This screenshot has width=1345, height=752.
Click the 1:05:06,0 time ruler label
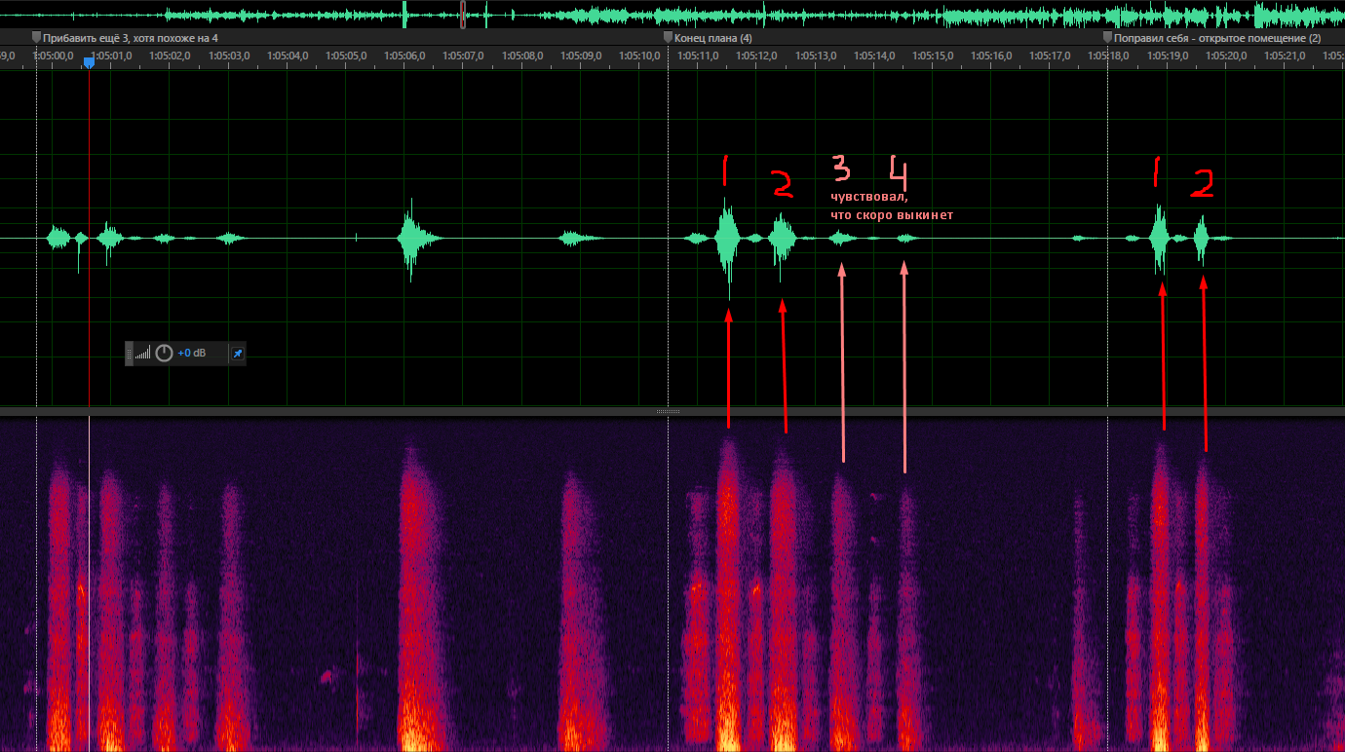click(404, 56)
